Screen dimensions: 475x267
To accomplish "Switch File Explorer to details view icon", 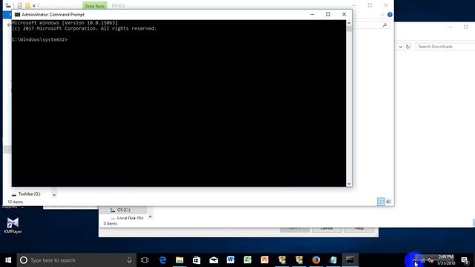I will pyautogui.click(x=381, y=202).
